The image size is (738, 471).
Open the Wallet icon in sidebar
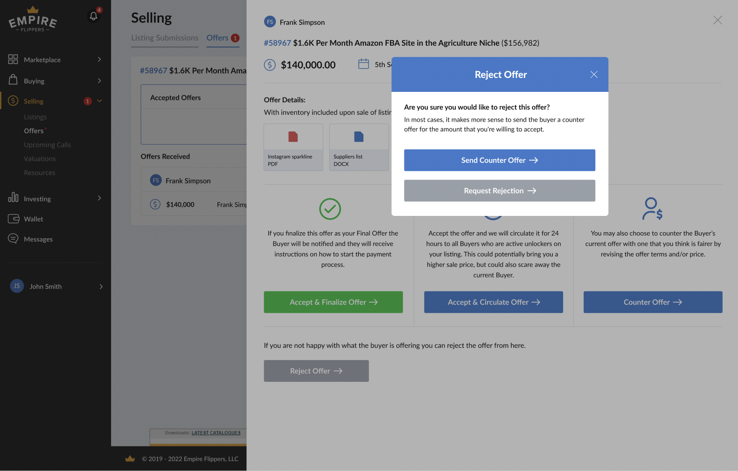[x=13, y=219]
